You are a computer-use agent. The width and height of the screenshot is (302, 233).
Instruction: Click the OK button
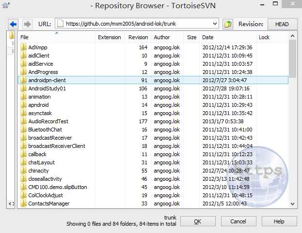[x=198, y=221]
